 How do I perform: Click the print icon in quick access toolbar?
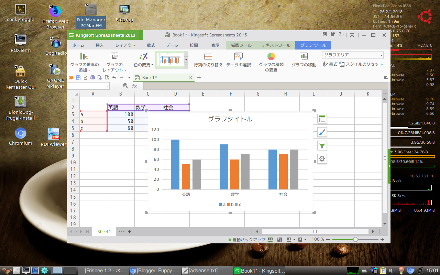pos(92,78)
